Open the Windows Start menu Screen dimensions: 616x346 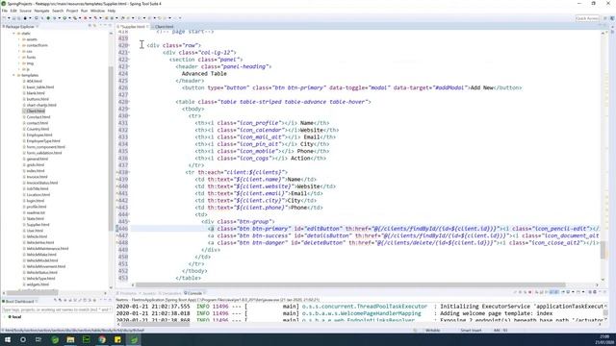click(x=8, y=339)
